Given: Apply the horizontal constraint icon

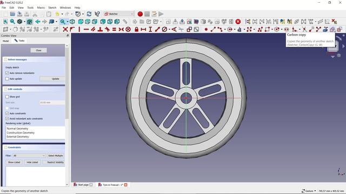Looking at the screenshot, I should [86, 29].
